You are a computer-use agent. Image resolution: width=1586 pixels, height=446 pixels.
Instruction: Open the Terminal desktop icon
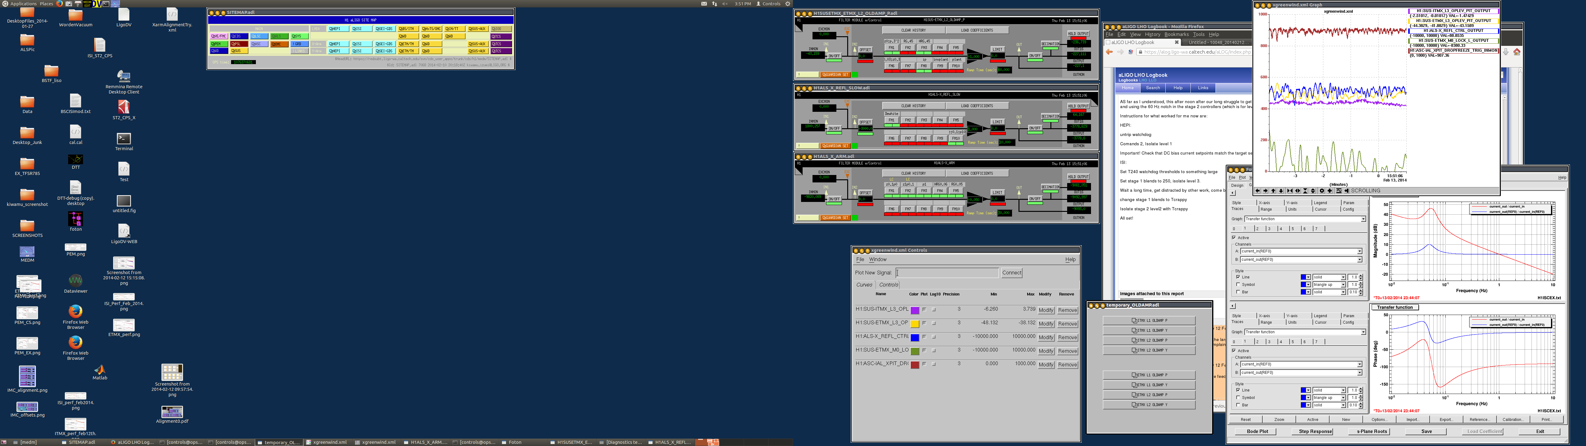(124, 141)
